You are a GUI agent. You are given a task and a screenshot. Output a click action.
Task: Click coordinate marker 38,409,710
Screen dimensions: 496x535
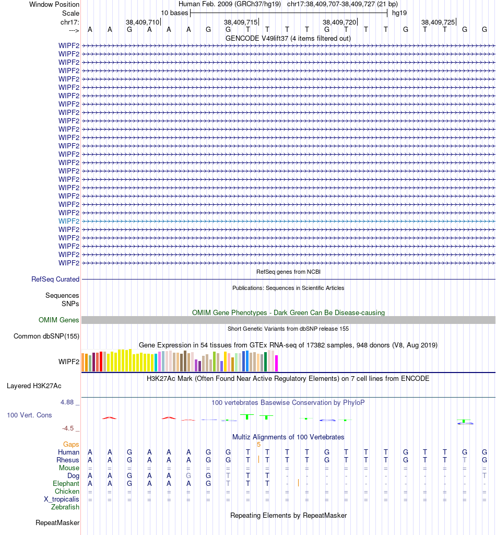[143, 22]
